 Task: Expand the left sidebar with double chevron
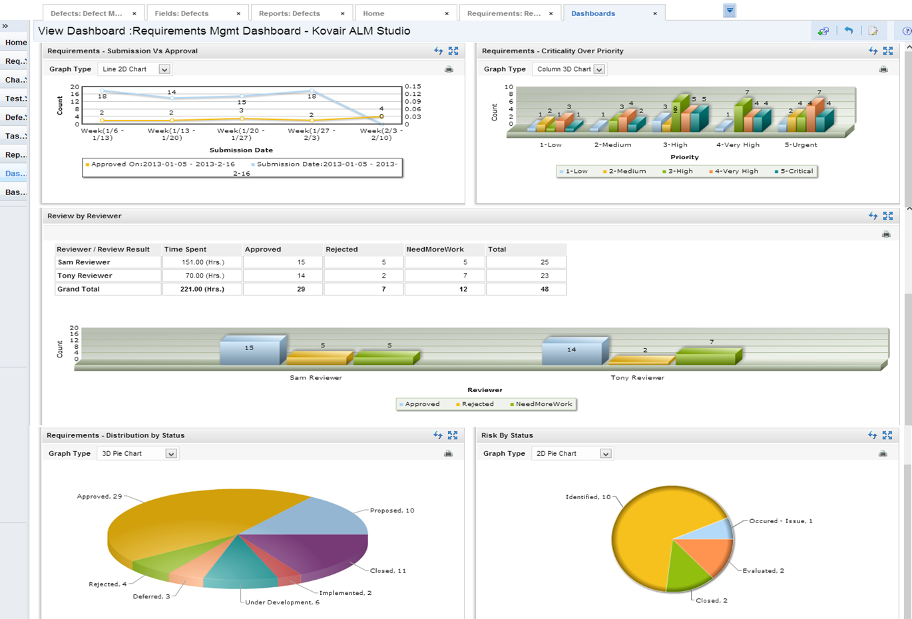coord(5,26)
